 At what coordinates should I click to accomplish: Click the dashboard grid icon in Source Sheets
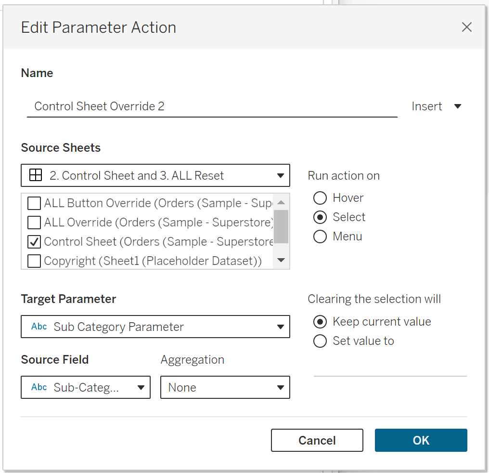(36, 175)
